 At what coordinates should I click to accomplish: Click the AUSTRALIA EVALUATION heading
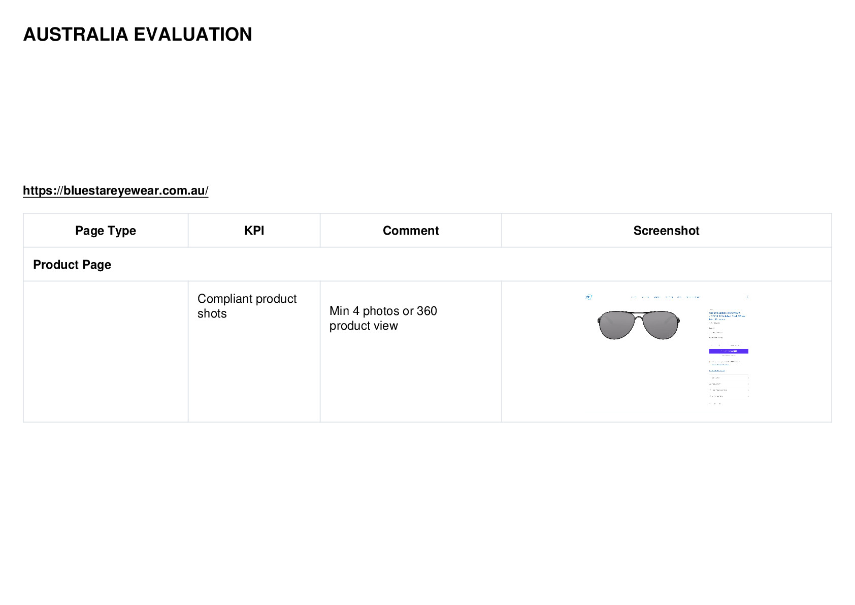click(138, 35)
